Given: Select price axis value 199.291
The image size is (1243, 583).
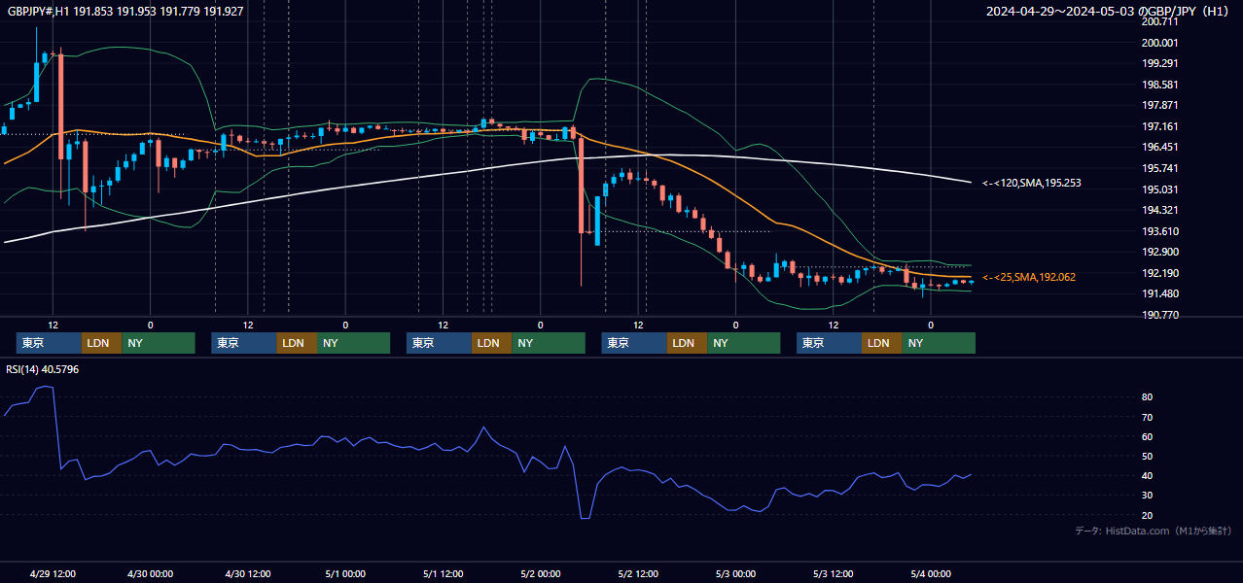Looking at the screenshot, I should pos(1159,63).
